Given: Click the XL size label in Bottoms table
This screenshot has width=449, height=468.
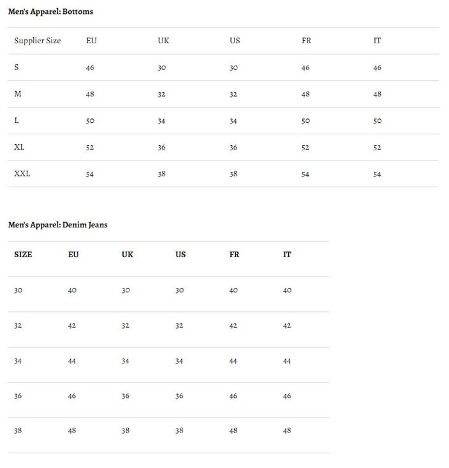Looking at the screenshot, I should click(x=20, y=148).
